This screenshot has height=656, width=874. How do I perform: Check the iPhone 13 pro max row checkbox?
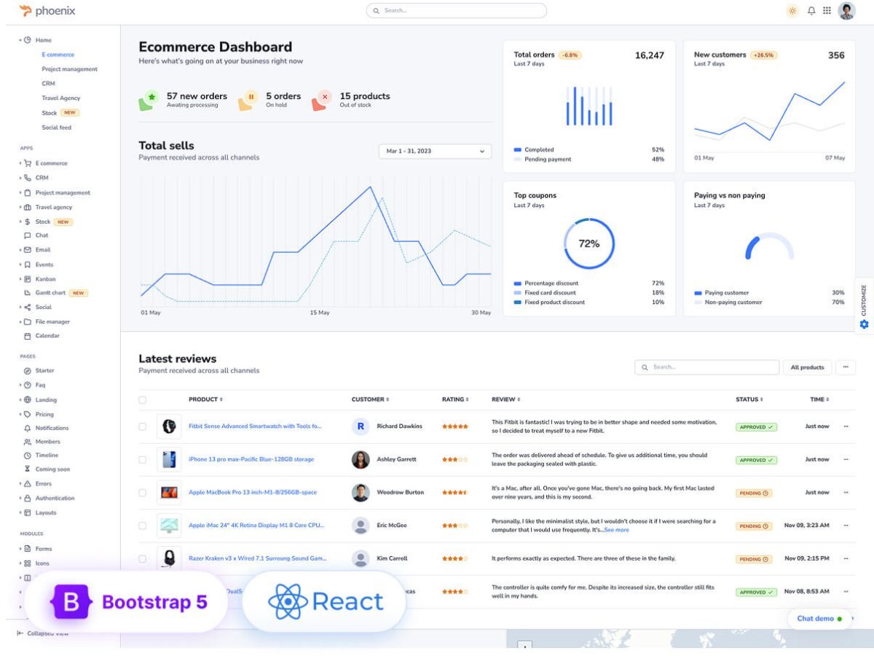tap(142, 459)
